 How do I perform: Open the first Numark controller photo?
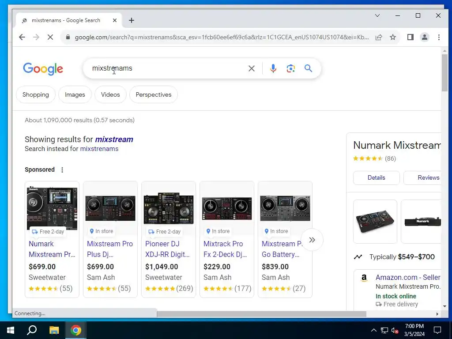tap(375, 222)
